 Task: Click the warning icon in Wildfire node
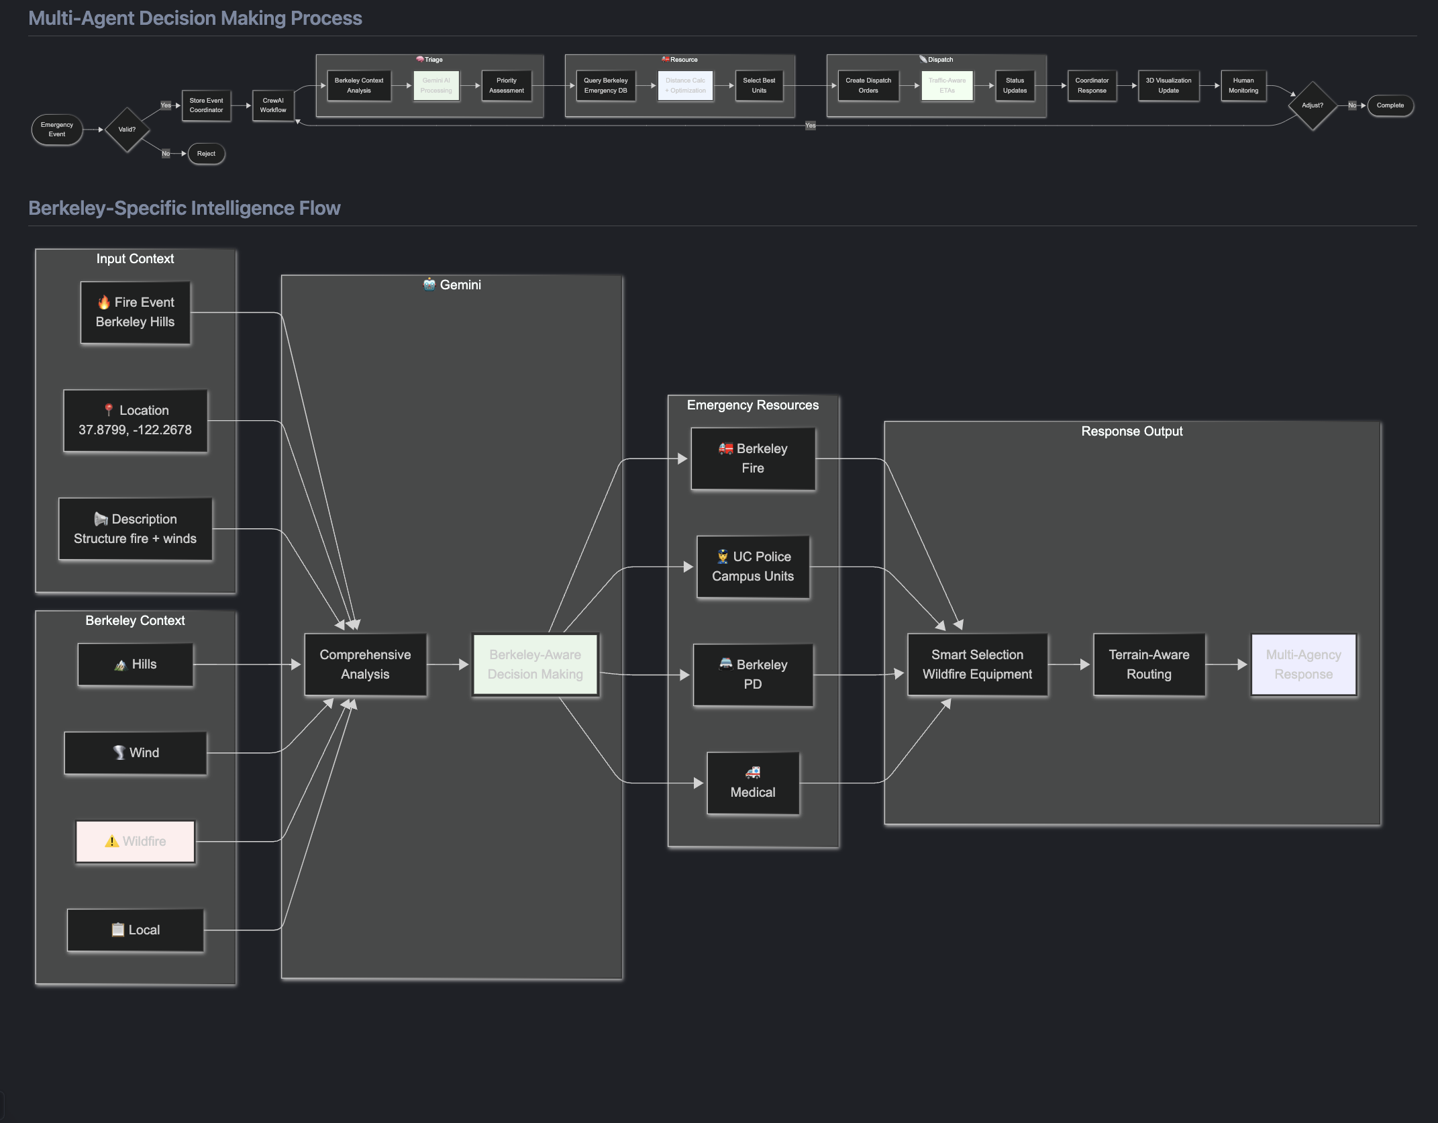(111, 841)
